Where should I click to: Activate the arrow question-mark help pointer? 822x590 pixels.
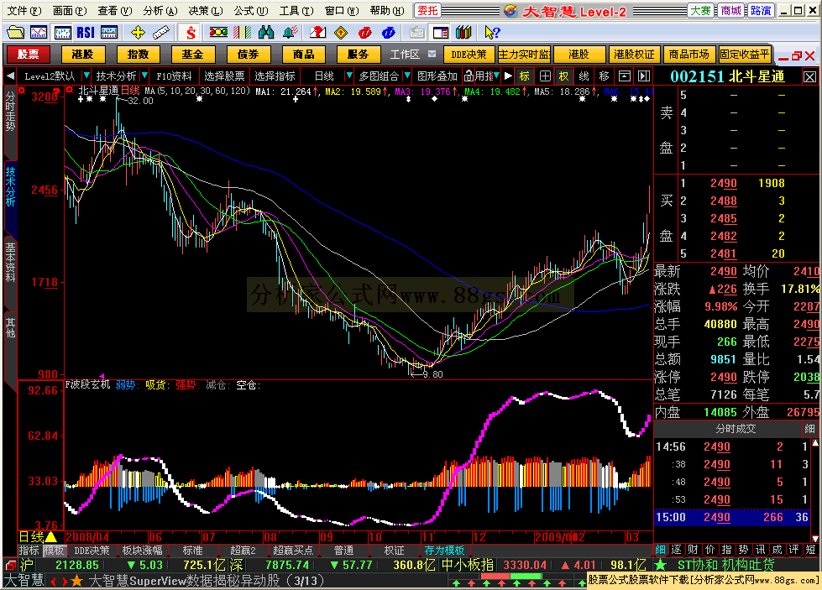(x=492, y=33)
